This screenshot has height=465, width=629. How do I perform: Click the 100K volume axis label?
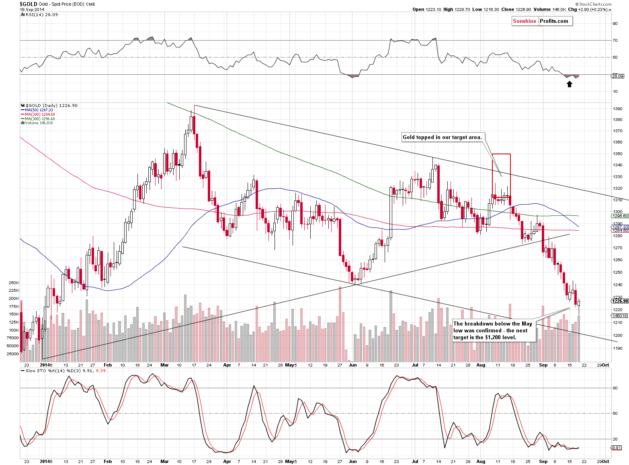coord(14,330)
